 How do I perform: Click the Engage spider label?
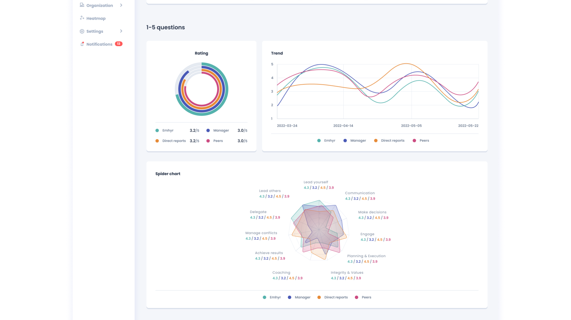pyautogui.click(x=367, y=234)
